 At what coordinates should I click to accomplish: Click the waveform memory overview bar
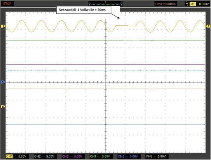pos(105,4)
